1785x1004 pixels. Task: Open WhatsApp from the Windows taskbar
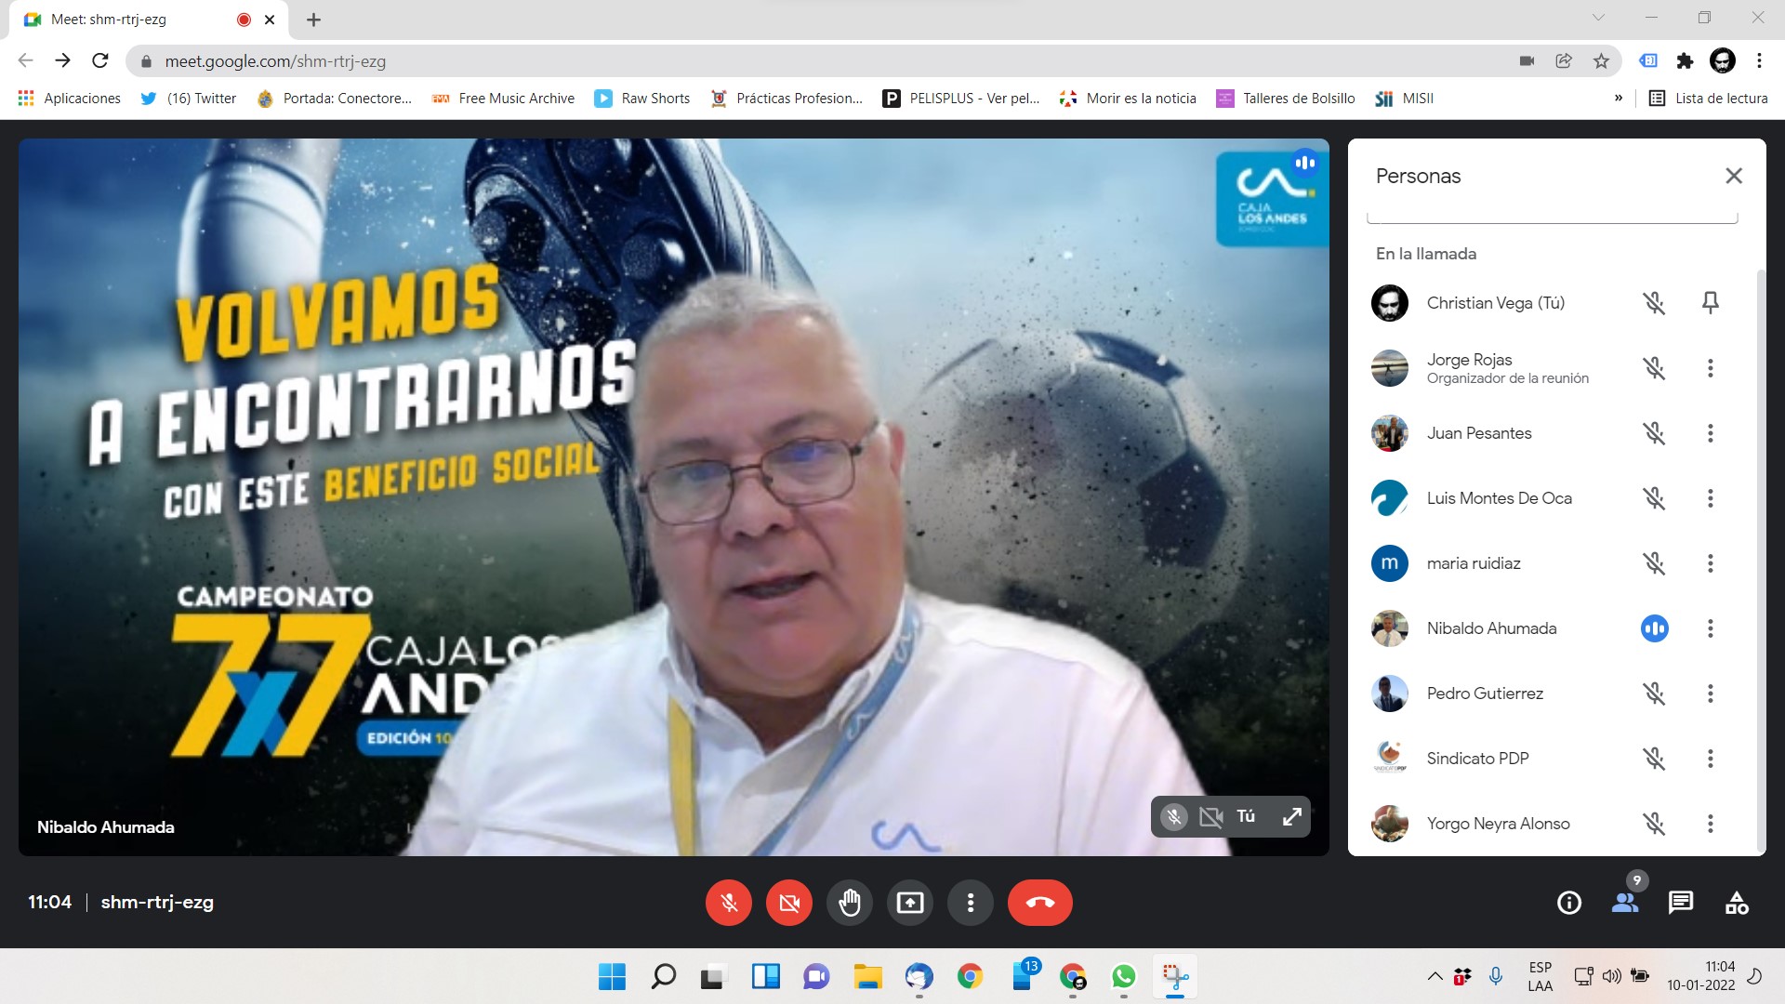pyautogui.click(x=1123, y=977)
